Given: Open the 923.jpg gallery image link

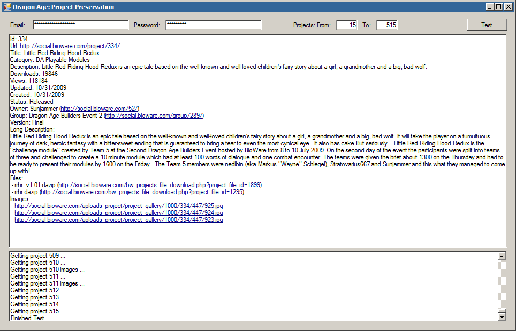Looking at the screenshot, I should (x=119, y=219).
